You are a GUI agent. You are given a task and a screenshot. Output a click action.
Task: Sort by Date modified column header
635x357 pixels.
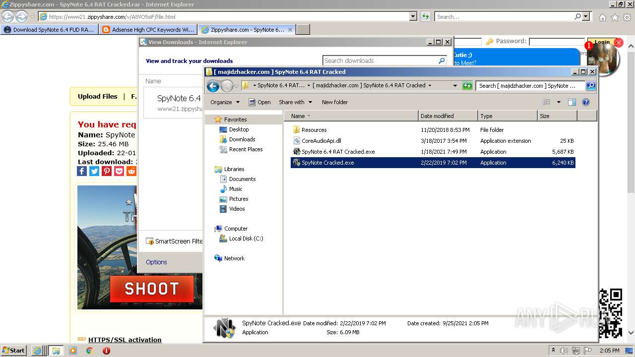point(448,116)
